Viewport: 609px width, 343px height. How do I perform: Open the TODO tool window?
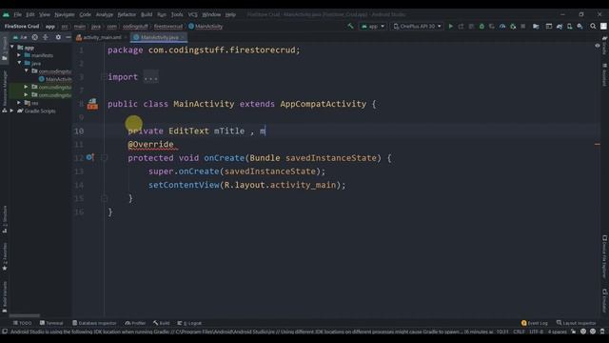pyautogui.click(x=22, y=323)
